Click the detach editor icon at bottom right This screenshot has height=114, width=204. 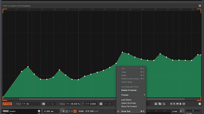(x=200, y=104)
